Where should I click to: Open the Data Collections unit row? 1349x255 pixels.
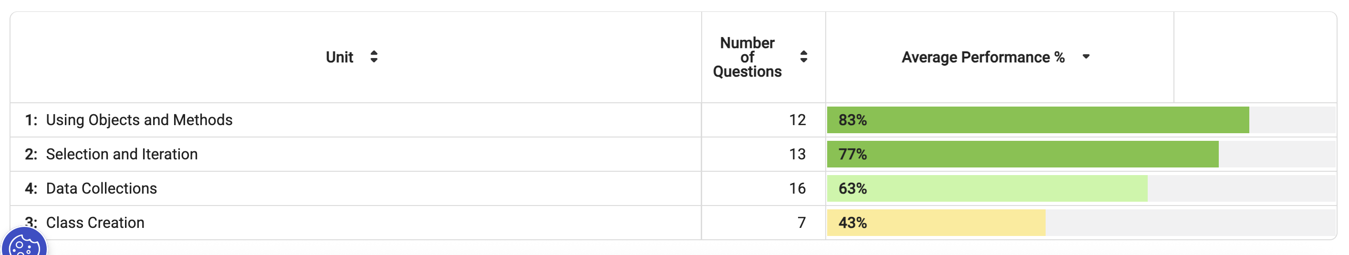pos(101,189)
